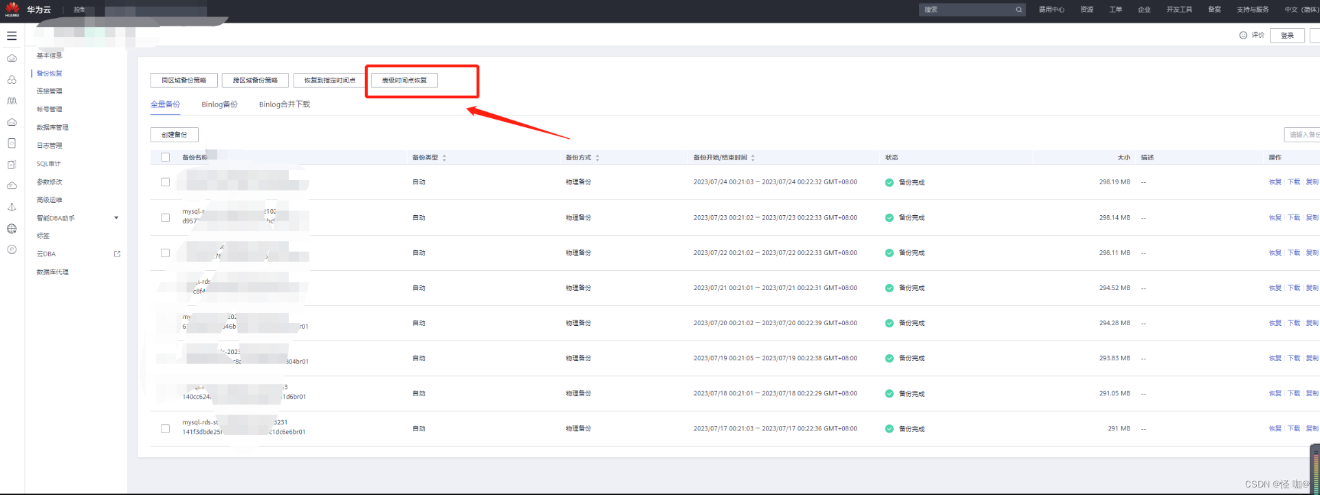Open 支持与服务 in the top navigation
The width and height of the screenshot is (1320, 495).
(x=1253, y=10)
